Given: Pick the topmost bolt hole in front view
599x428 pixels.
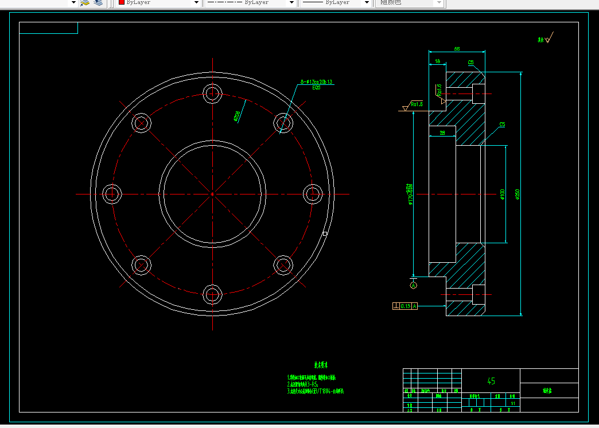Looking at the screenshot, I should (212, 94).
